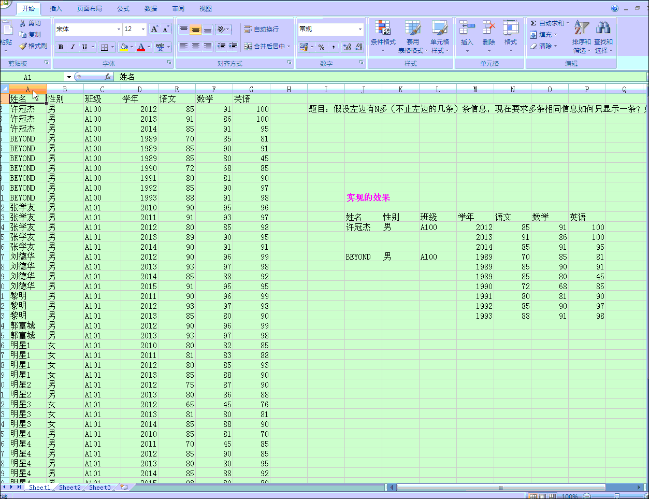The width and height of the screenshot is (649, 499).
Task: Click the percent style button
Action: point(321,47)
